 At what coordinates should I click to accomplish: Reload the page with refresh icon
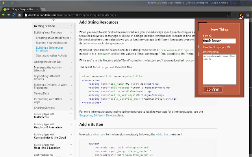[x=14, y=15]
